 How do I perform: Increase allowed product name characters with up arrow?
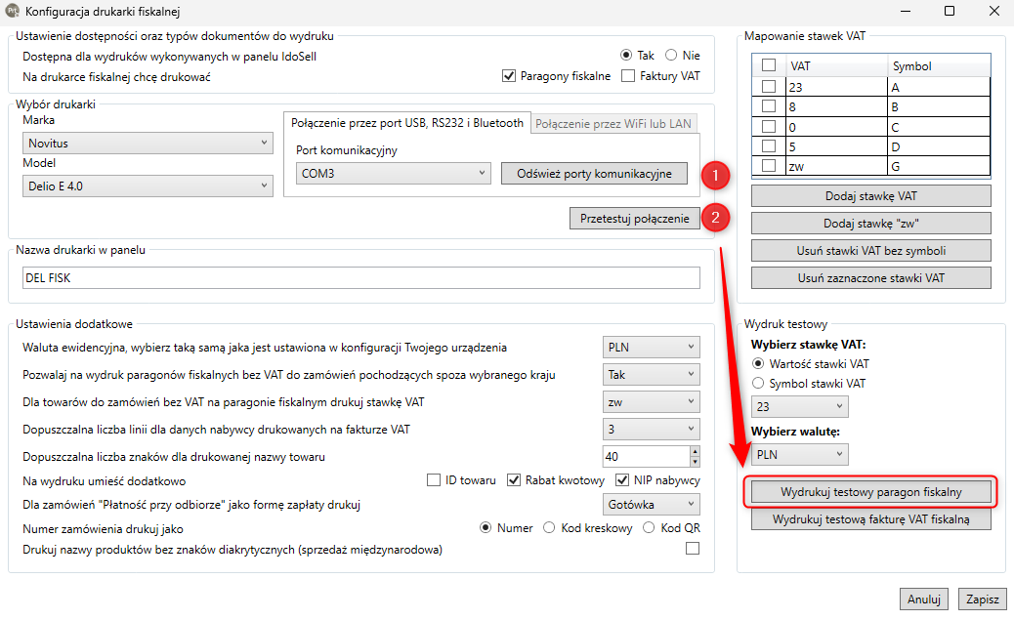(695, 451)
